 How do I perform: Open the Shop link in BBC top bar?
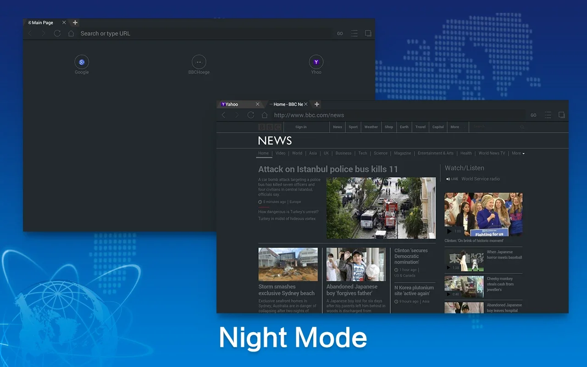tap(389, 127)
